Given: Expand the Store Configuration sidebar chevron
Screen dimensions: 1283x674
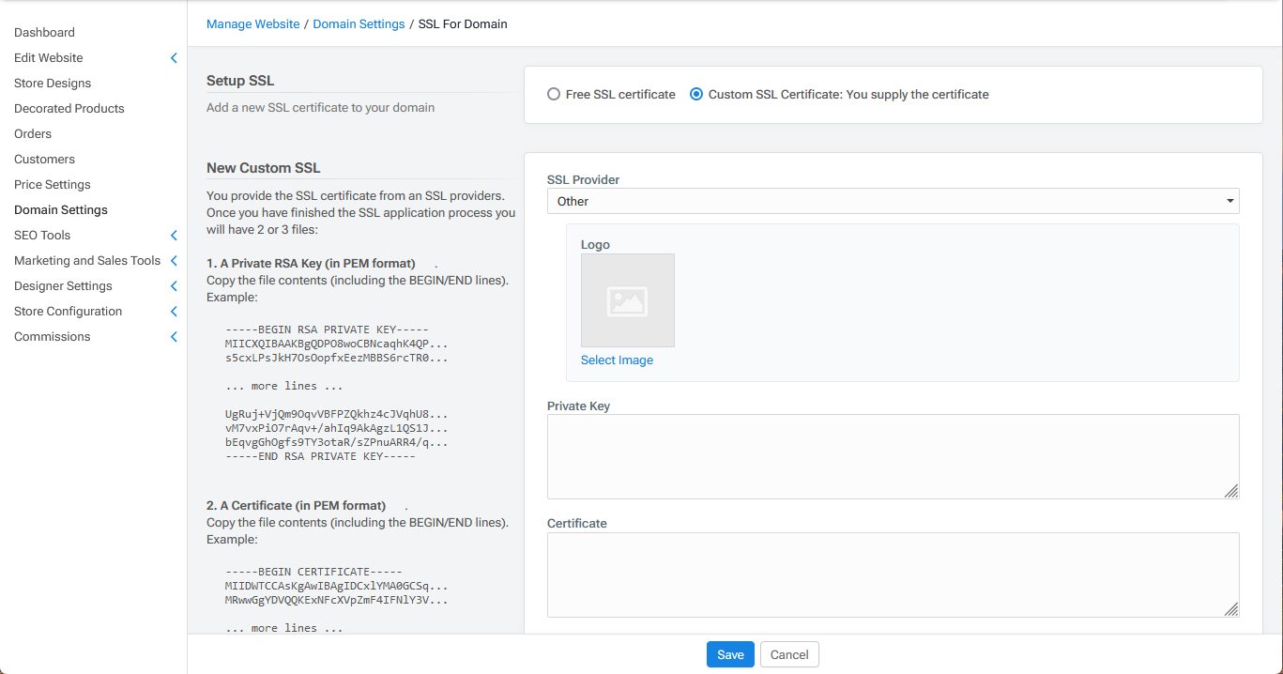Looking at the screenshot, I should click(174, 311).
